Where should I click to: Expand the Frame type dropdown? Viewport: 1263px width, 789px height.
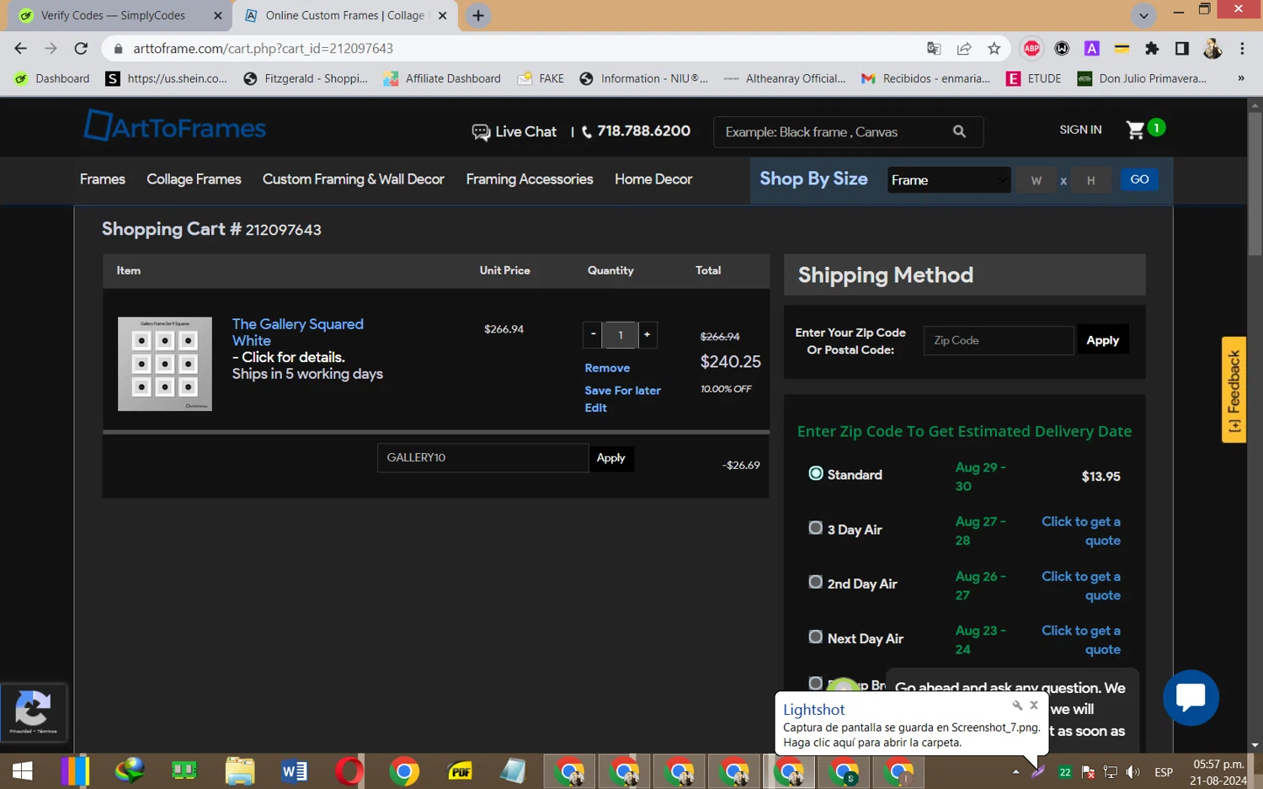949,179
